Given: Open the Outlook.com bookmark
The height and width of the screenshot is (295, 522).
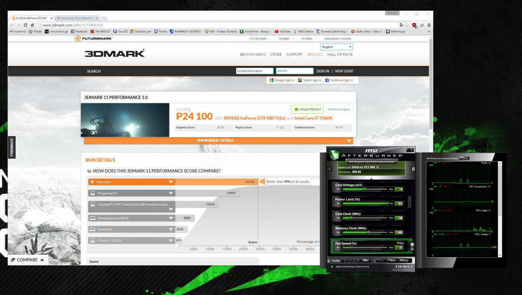Looking at the screenshot, I should point(141,31).
